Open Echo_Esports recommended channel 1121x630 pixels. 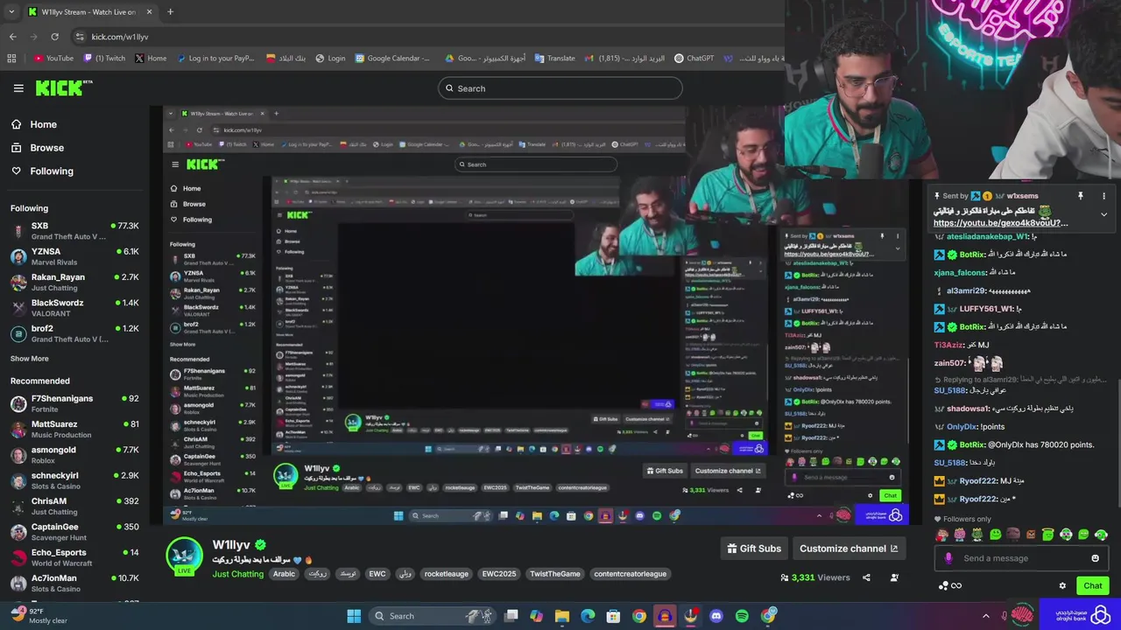tap(74, 557)
